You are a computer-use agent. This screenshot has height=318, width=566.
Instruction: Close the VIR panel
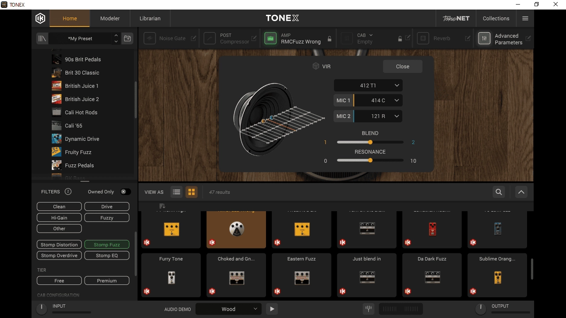(402, 66)
